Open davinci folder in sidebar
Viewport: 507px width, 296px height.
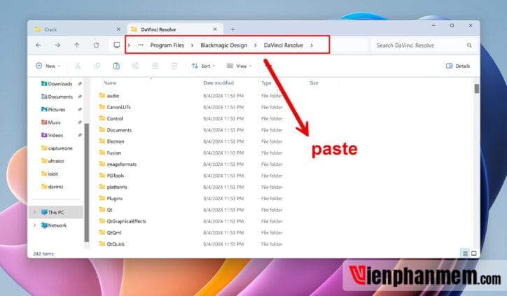click(x=52, y=187)
